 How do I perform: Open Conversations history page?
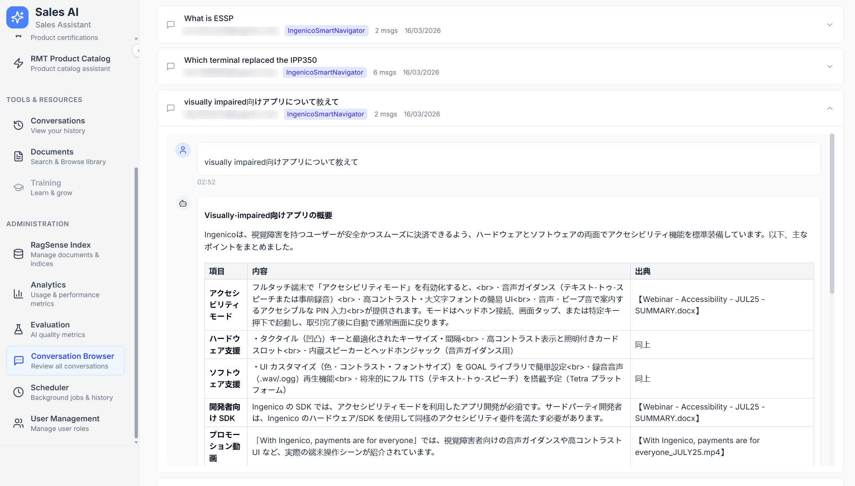65,125
